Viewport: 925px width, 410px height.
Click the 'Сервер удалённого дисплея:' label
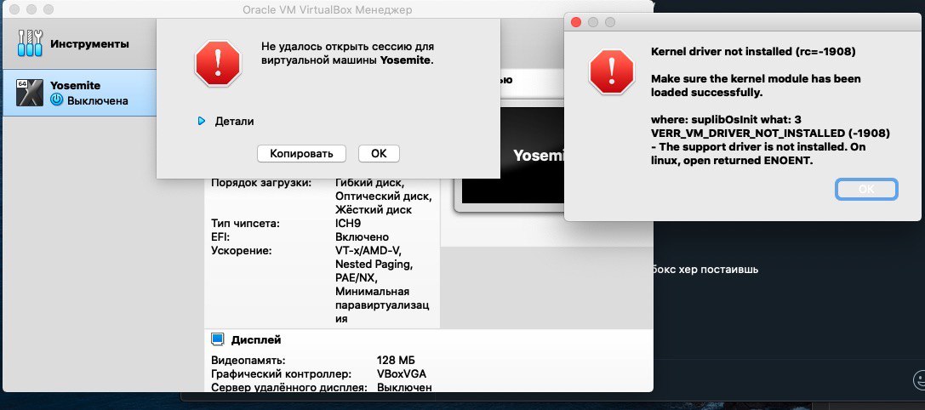pos(289,388)
